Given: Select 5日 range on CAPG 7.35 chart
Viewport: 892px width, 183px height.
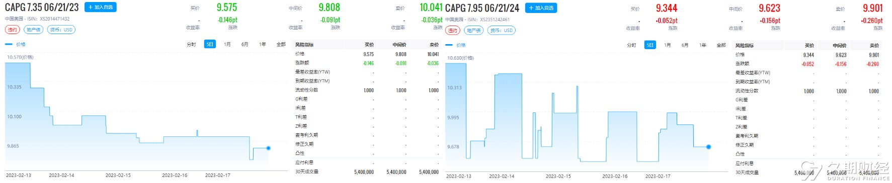Looking at the screenshot, I should coord(210,45).
